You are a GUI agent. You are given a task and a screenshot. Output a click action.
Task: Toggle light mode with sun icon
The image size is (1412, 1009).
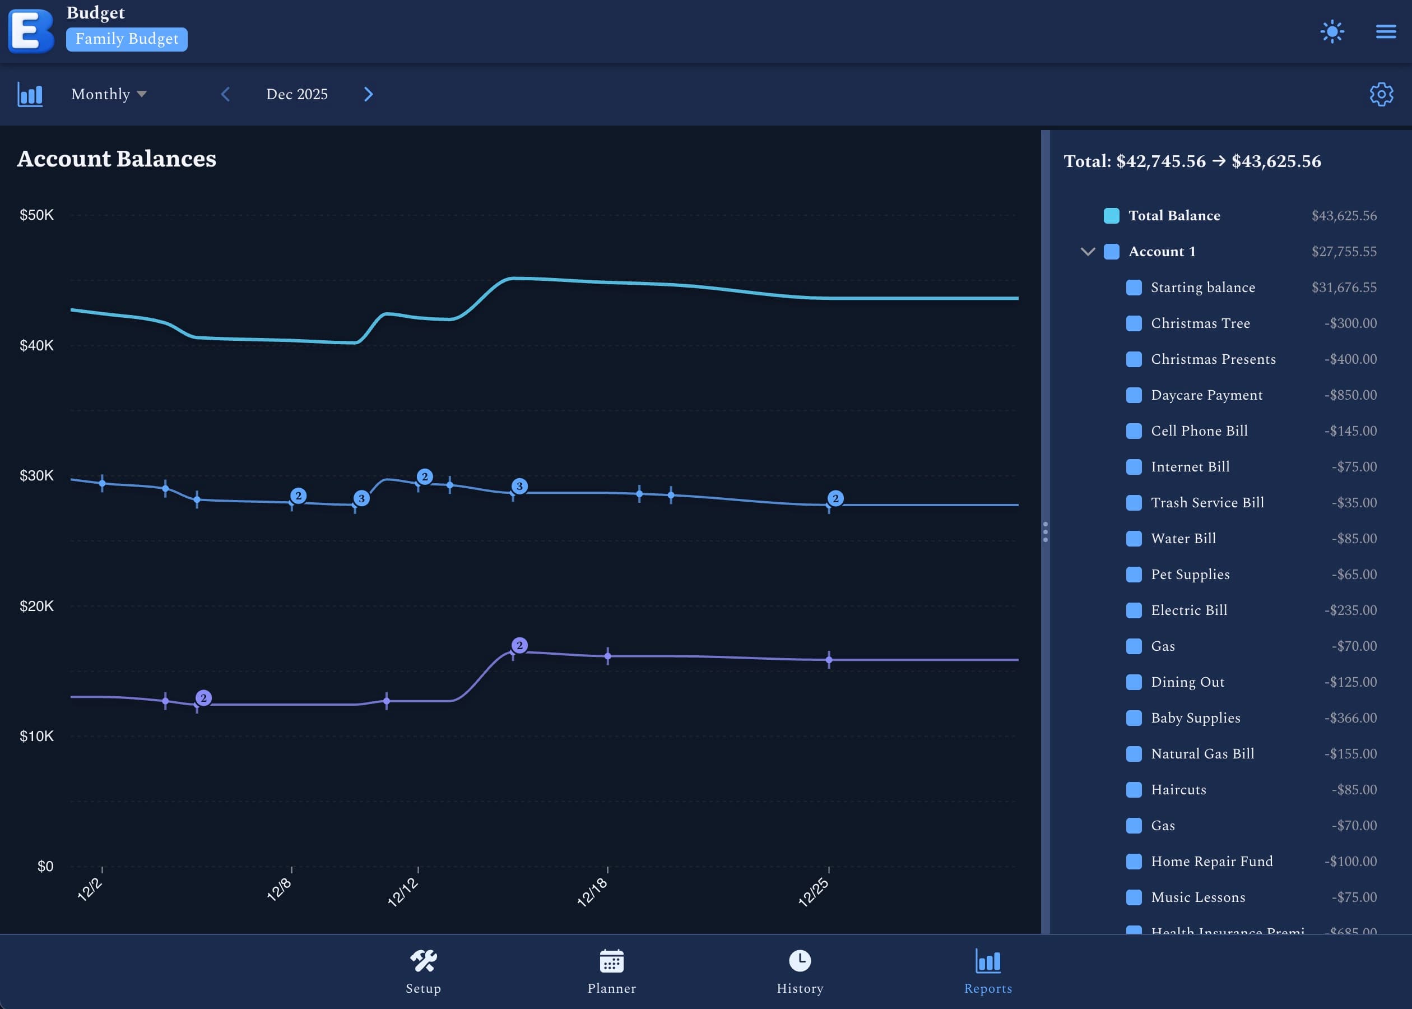pos(1332,32)
